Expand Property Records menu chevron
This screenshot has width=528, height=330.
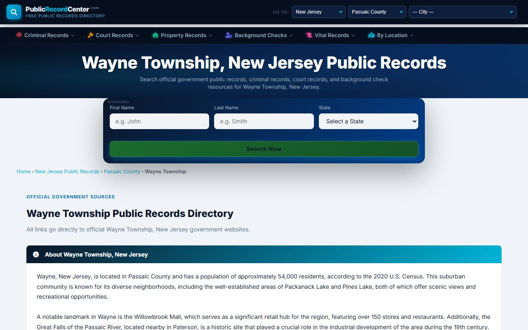210,35
